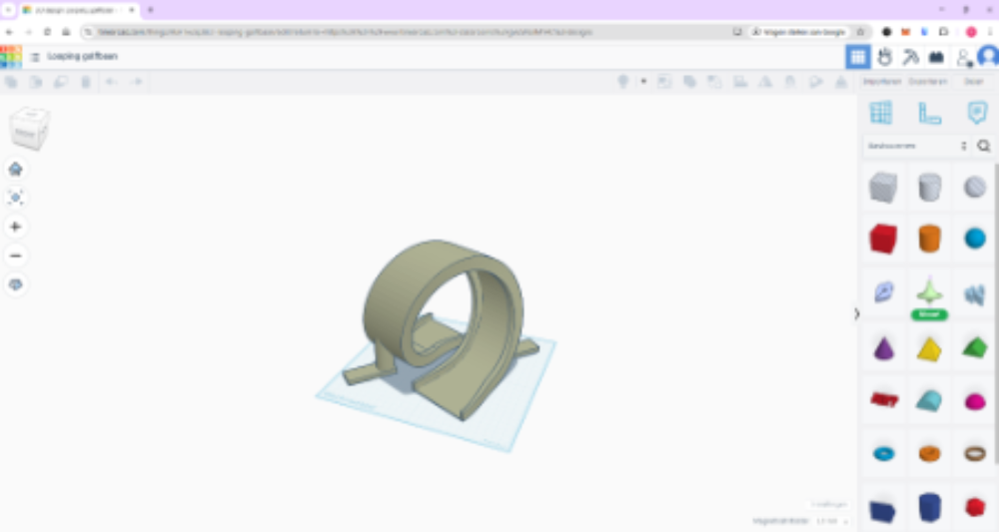Toggle the show-all lightbulb icon

point(623,82)
